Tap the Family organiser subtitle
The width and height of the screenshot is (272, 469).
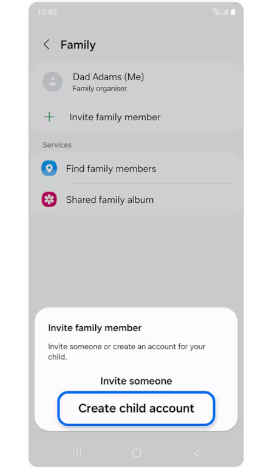pos(100,89)
